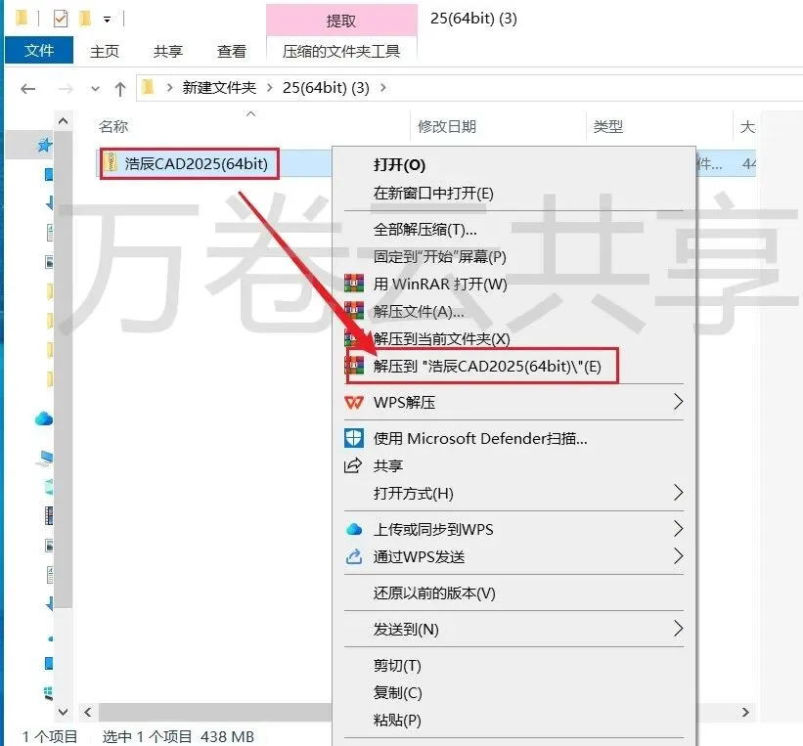Select the 浩辰CAD2025(64bit) archive file
The height and width of the screenshot is (746, 803).
(197, 164)
